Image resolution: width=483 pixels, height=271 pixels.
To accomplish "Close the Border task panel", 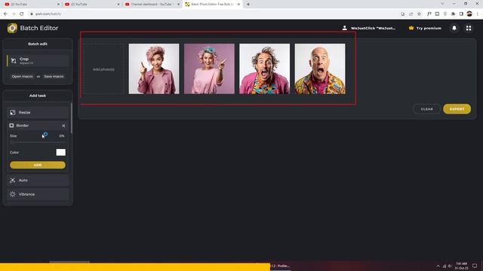I will pos(63,126).
